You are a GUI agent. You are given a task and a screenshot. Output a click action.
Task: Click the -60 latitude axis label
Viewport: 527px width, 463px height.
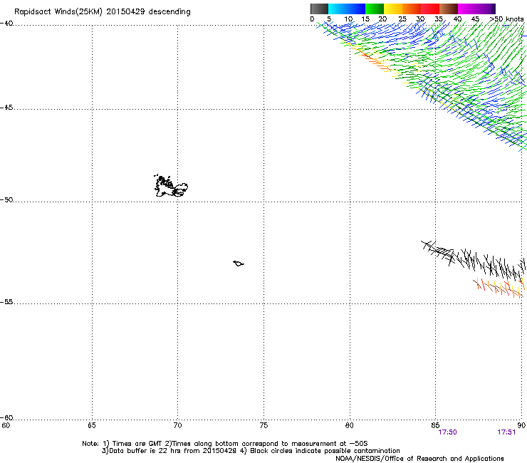coord(6,418)
